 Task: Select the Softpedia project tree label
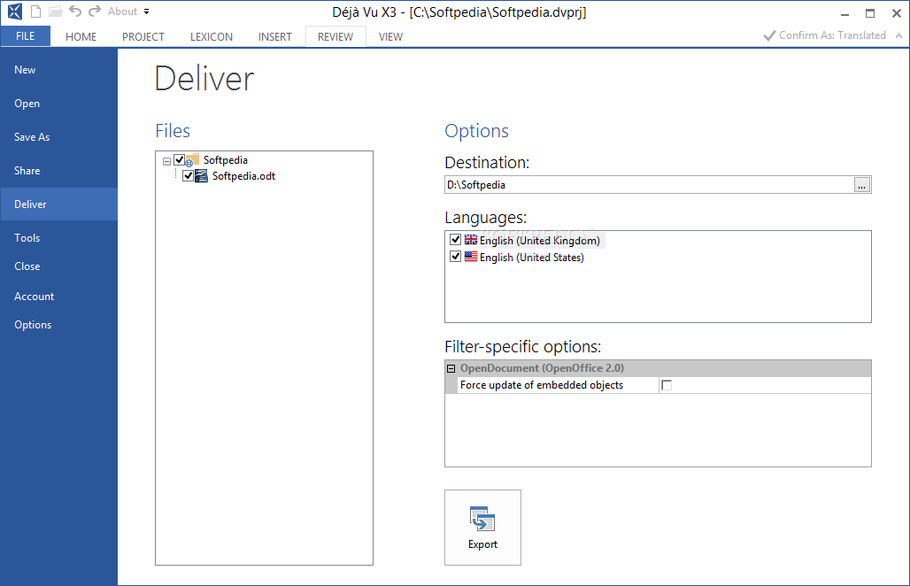[x=225, y=159]
